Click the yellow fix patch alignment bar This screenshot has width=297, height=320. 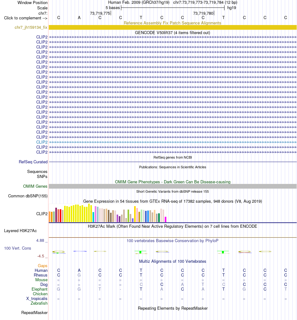click(x=173, y=27)
